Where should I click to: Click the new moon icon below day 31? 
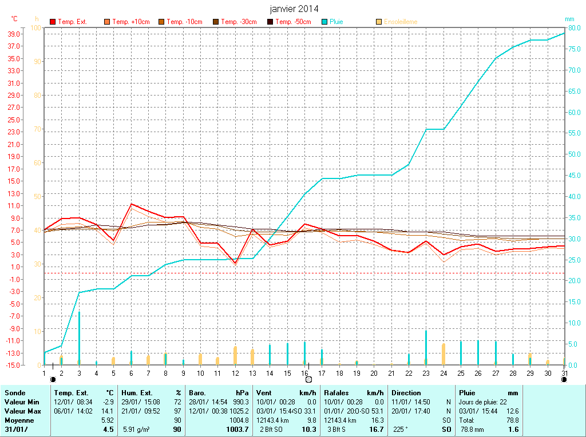(564, 379)
